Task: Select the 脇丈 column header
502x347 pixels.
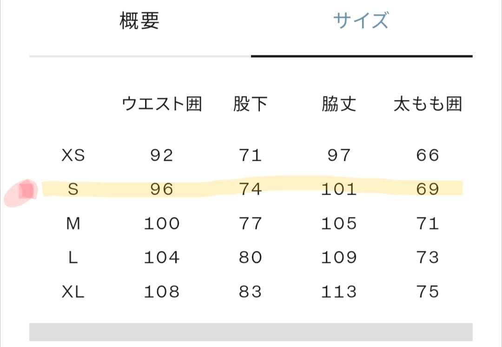Action: tap(338, 104)
